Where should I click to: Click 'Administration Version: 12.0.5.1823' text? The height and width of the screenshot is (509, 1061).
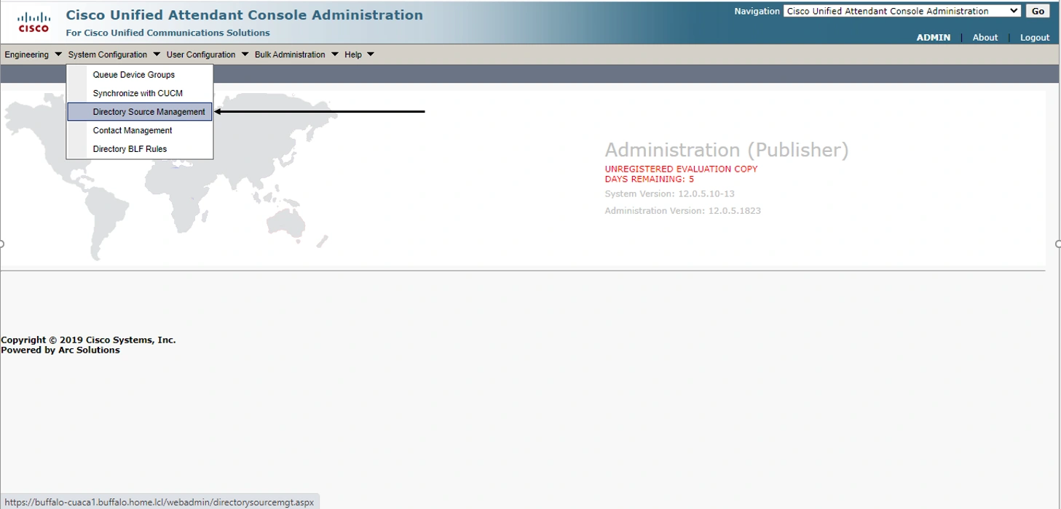pyautogui.click(x=683, y=211)
